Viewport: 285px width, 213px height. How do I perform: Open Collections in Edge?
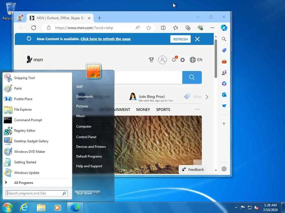point(188,28)
